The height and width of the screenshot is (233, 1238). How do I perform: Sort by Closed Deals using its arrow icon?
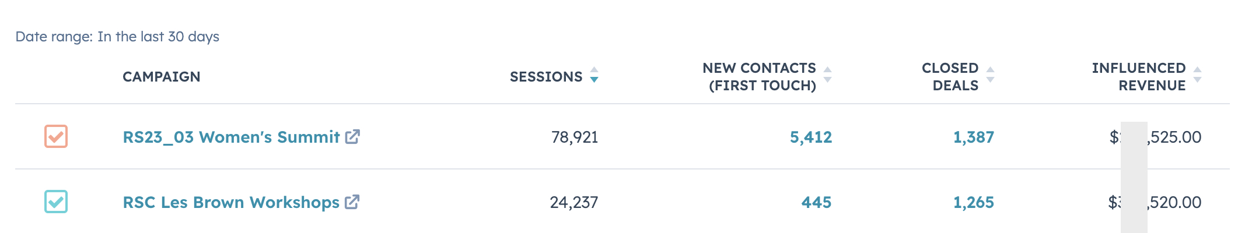[x=990, y=75]
